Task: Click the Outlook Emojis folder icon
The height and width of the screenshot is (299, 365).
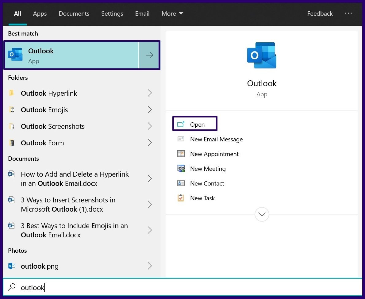Action: point(11,109)
